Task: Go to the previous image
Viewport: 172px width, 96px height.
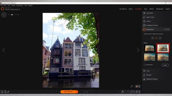Action: pyautogui.click(x=4, y=50)
